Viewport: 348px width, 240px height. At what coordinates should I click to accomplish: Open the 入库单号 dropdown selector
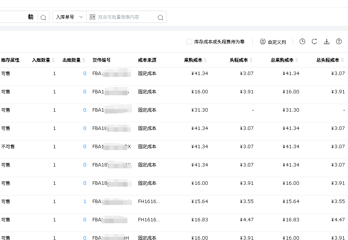point(69,17)
